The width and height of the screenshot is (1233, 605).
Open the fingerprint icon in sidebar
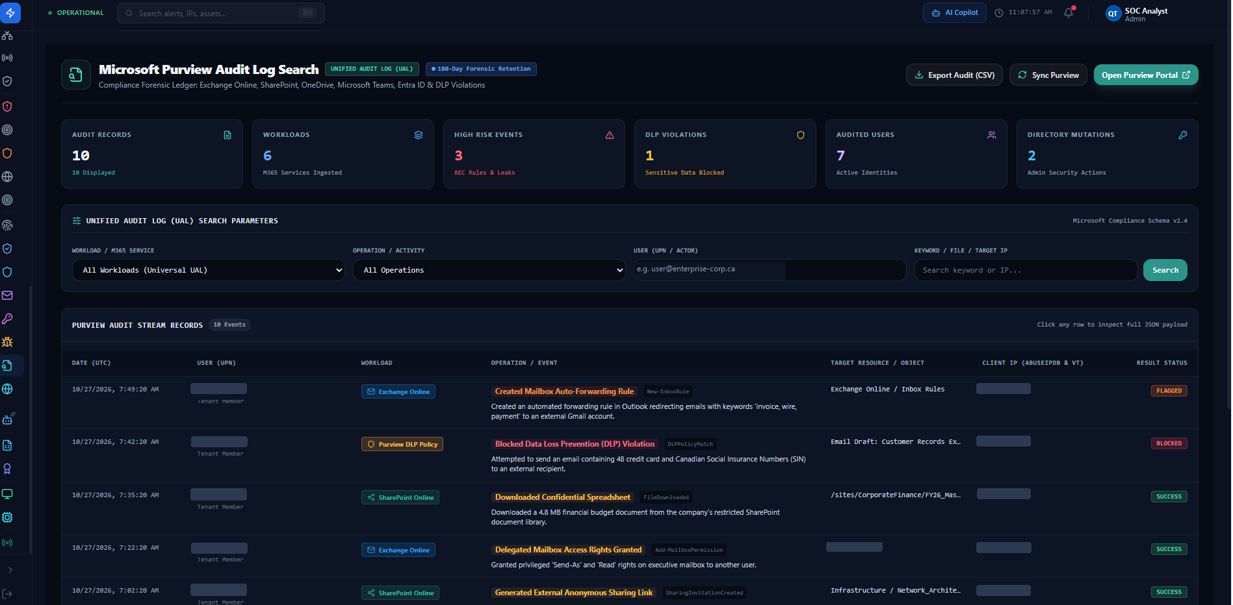(7, 225)
